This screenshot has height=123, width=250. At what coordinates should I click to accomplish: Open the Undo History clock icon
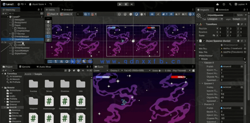224,4
